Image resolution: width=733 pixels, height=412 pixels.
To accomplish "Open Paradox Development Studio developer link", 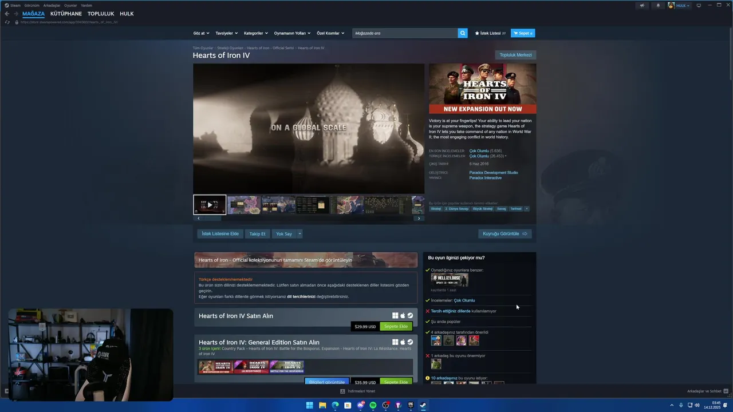I will (494, 172).
